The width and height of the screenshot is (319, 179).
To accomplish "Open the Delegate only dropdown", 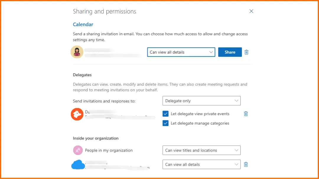I will tap(201, 101).
